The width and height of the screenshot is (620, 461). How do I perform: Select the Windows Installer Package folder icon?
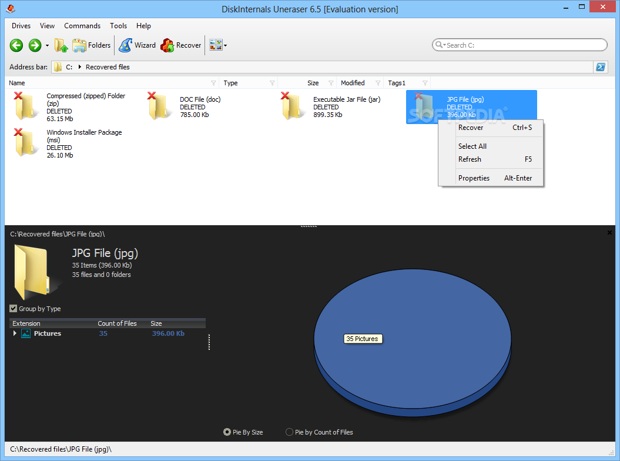[x=26, y=142]
